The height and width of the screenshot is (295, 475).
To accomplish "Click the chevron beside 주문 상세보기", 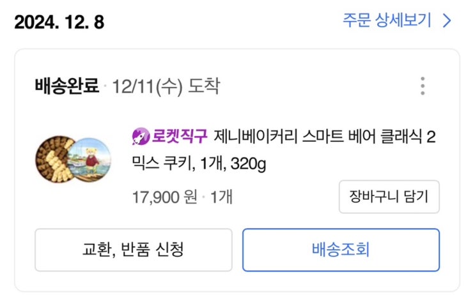I will click(x=446, y=20).
